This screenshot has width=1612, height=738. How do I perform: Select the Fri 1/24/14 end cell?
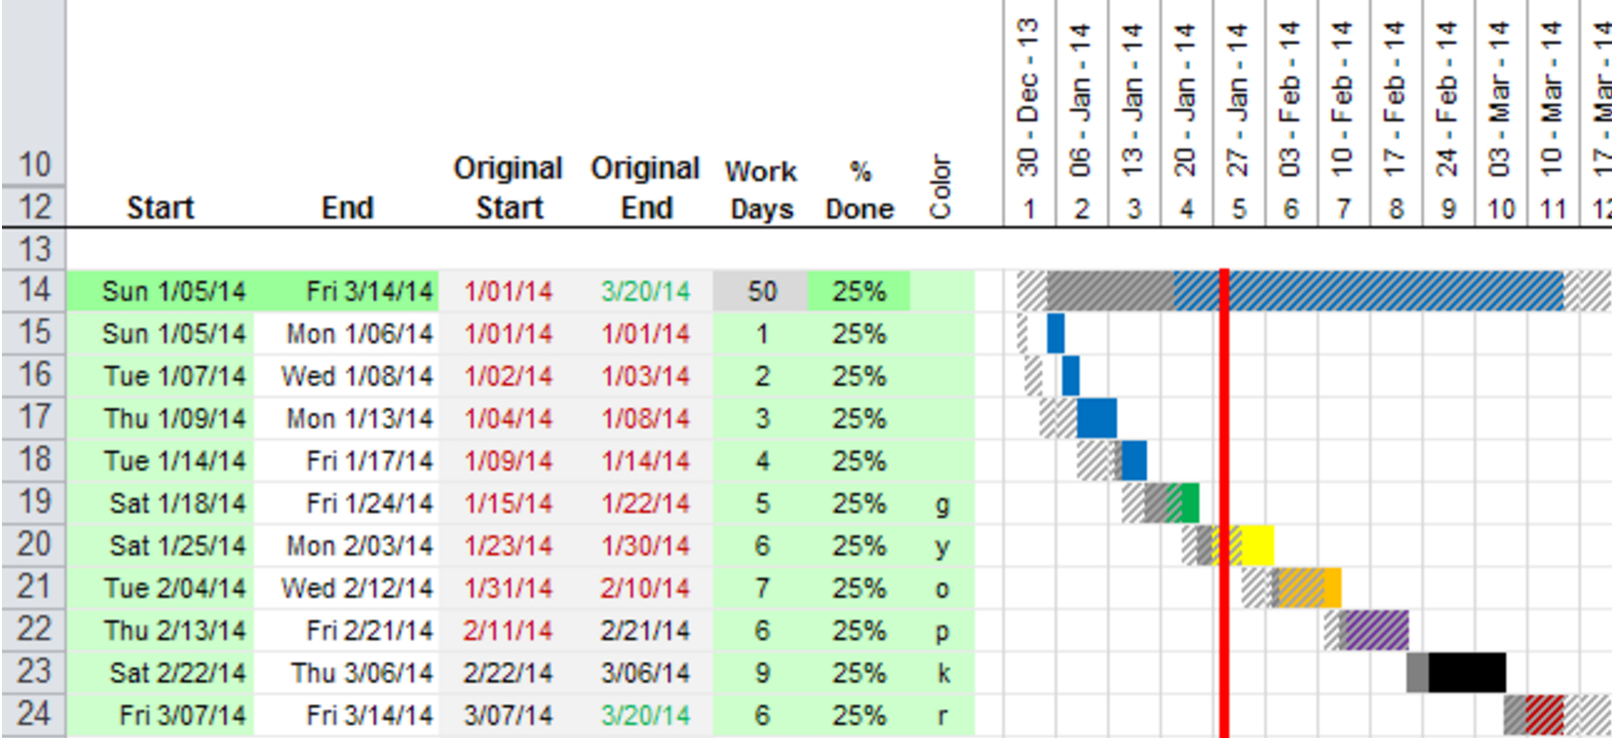(x=346, y=503)
